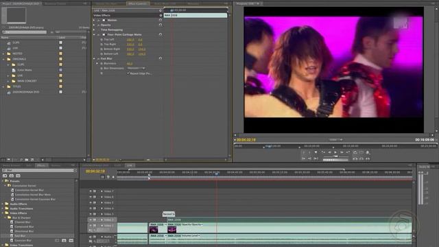
Task: Expand the NESTED bin in Project panel
Action: [3, 54]
